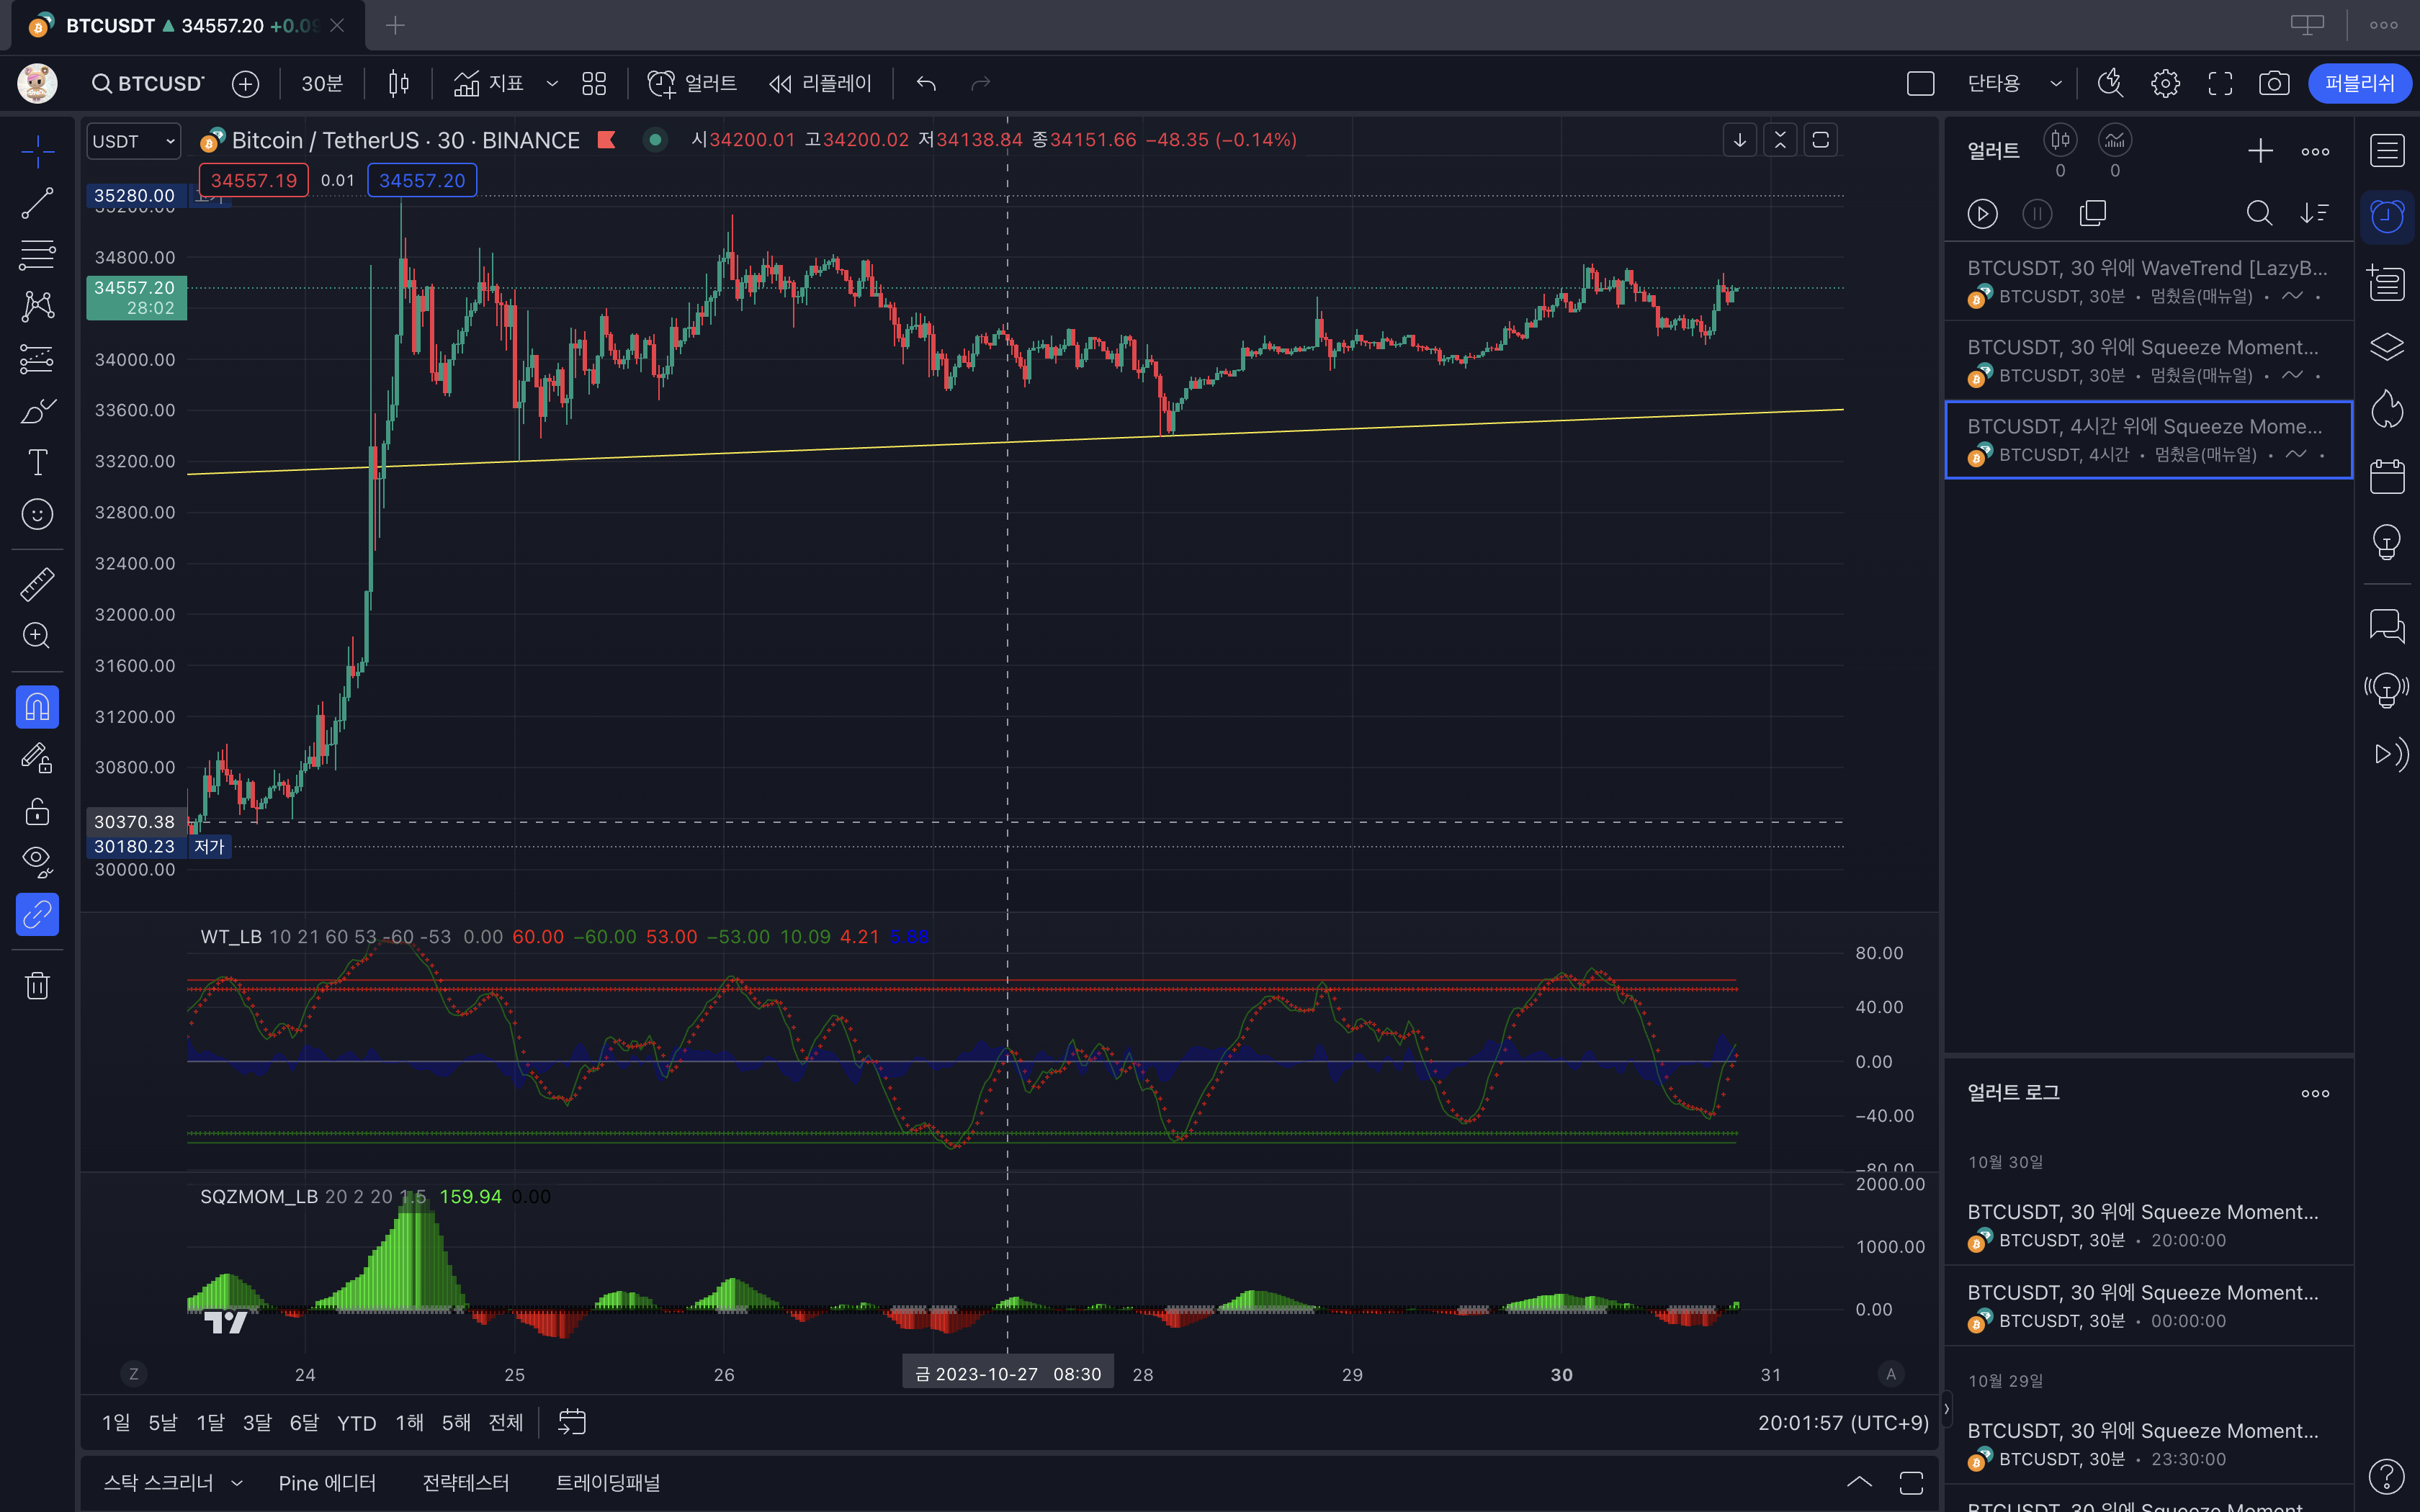Viewport: 2420px width, 1512px height.
Task: Open the go-to-date calendar icon
Action: pyautogui.click(x=572, y=1422)
